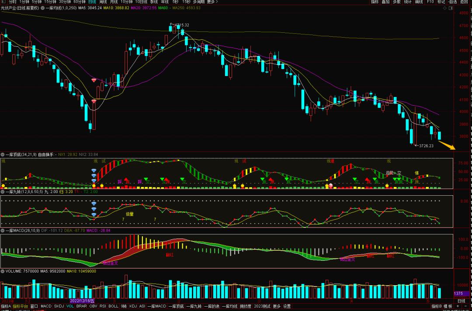Expand the 一库九转 sub-chart dropdown arrow

[x=3, y=192]
